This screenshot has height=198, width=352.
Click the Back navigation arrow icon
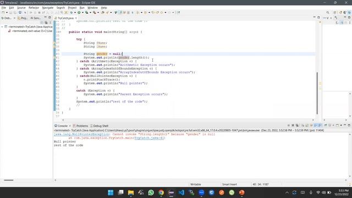pos(161,13)
